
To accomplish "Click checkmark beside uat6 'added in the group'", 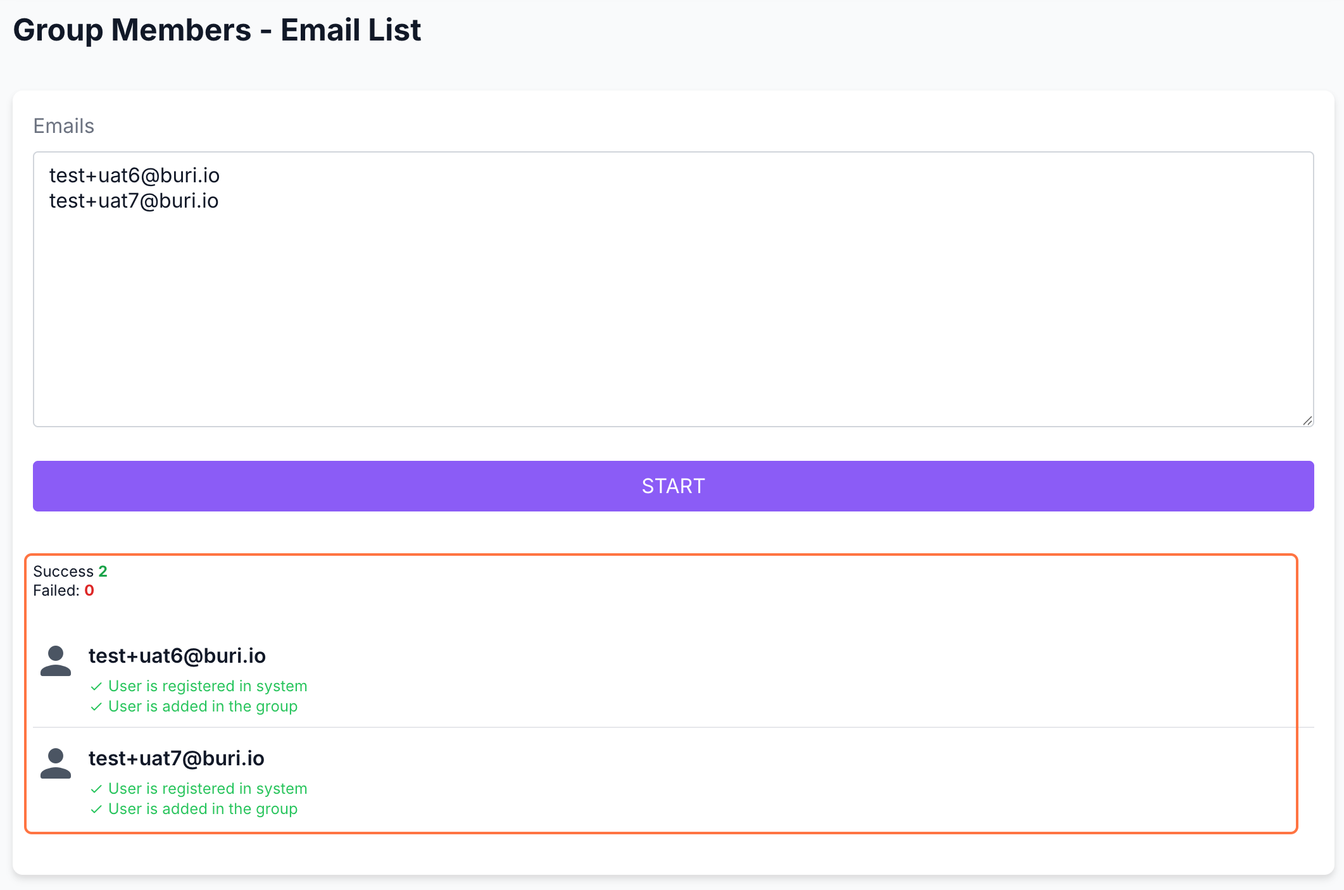I will (x=96, y=707).
